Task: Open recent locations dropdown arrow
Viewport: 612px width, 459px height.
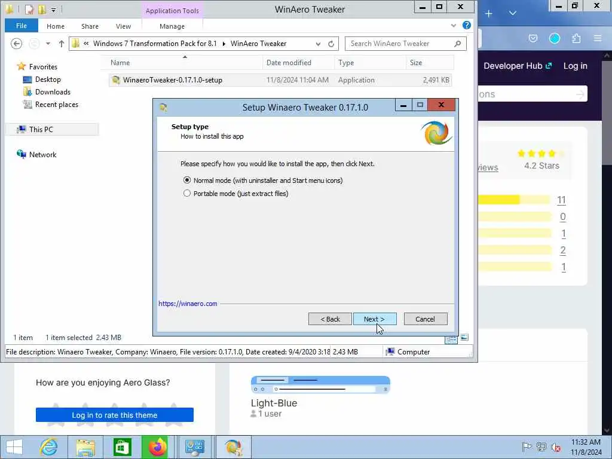Action: (x=48, y=44)
